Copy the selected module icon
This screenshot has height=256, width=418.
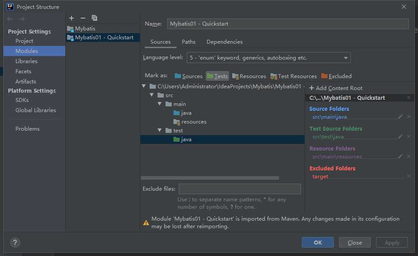pyautogui.click(x=94, y=18)
